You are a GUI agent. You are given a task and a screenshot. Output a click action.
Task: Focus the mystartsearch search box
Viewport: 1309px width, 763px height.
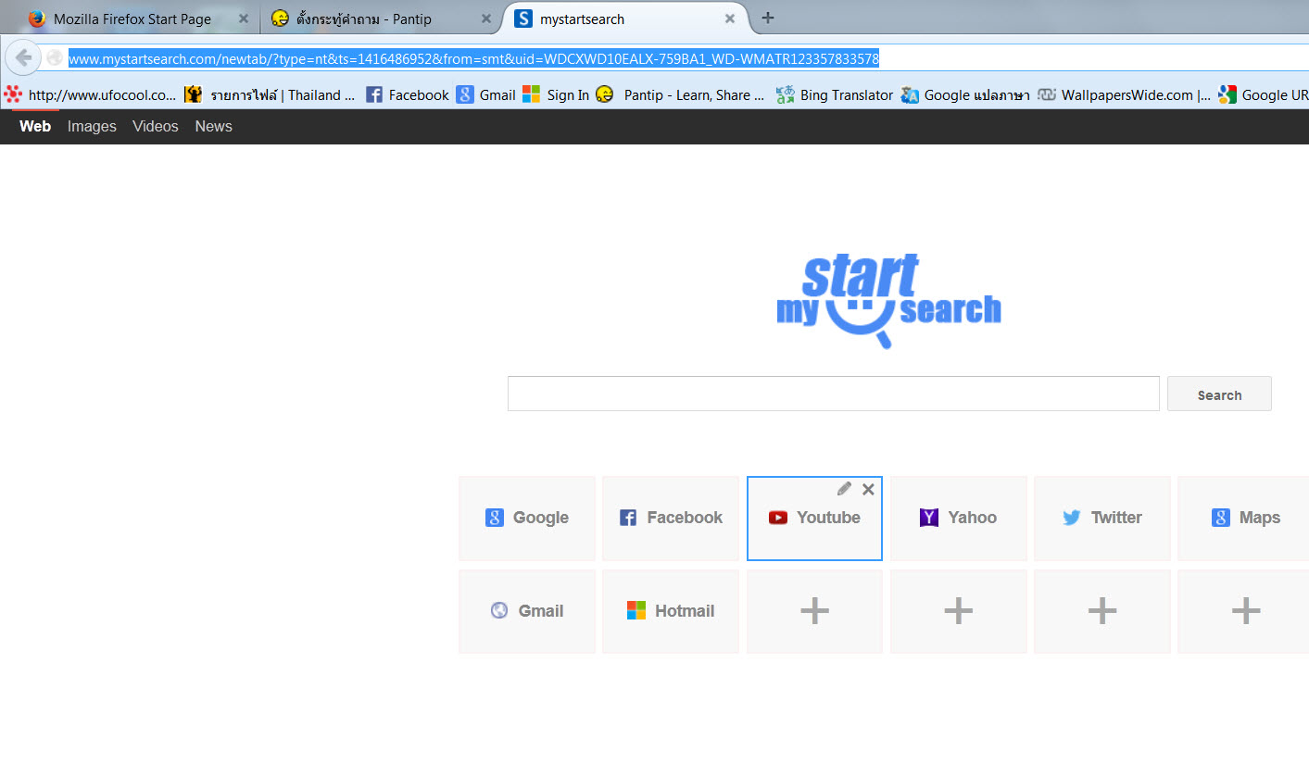click(833, 394)
